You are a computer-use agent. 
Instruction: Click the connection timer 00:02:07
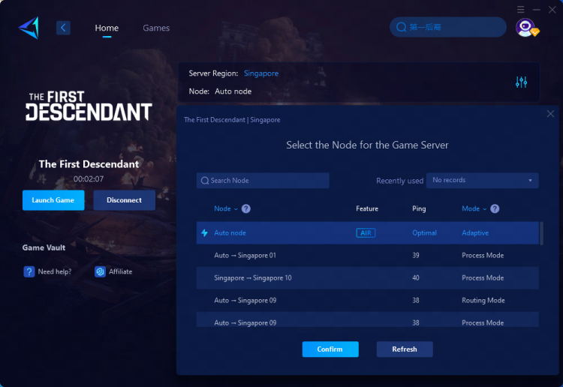[89, 179]
